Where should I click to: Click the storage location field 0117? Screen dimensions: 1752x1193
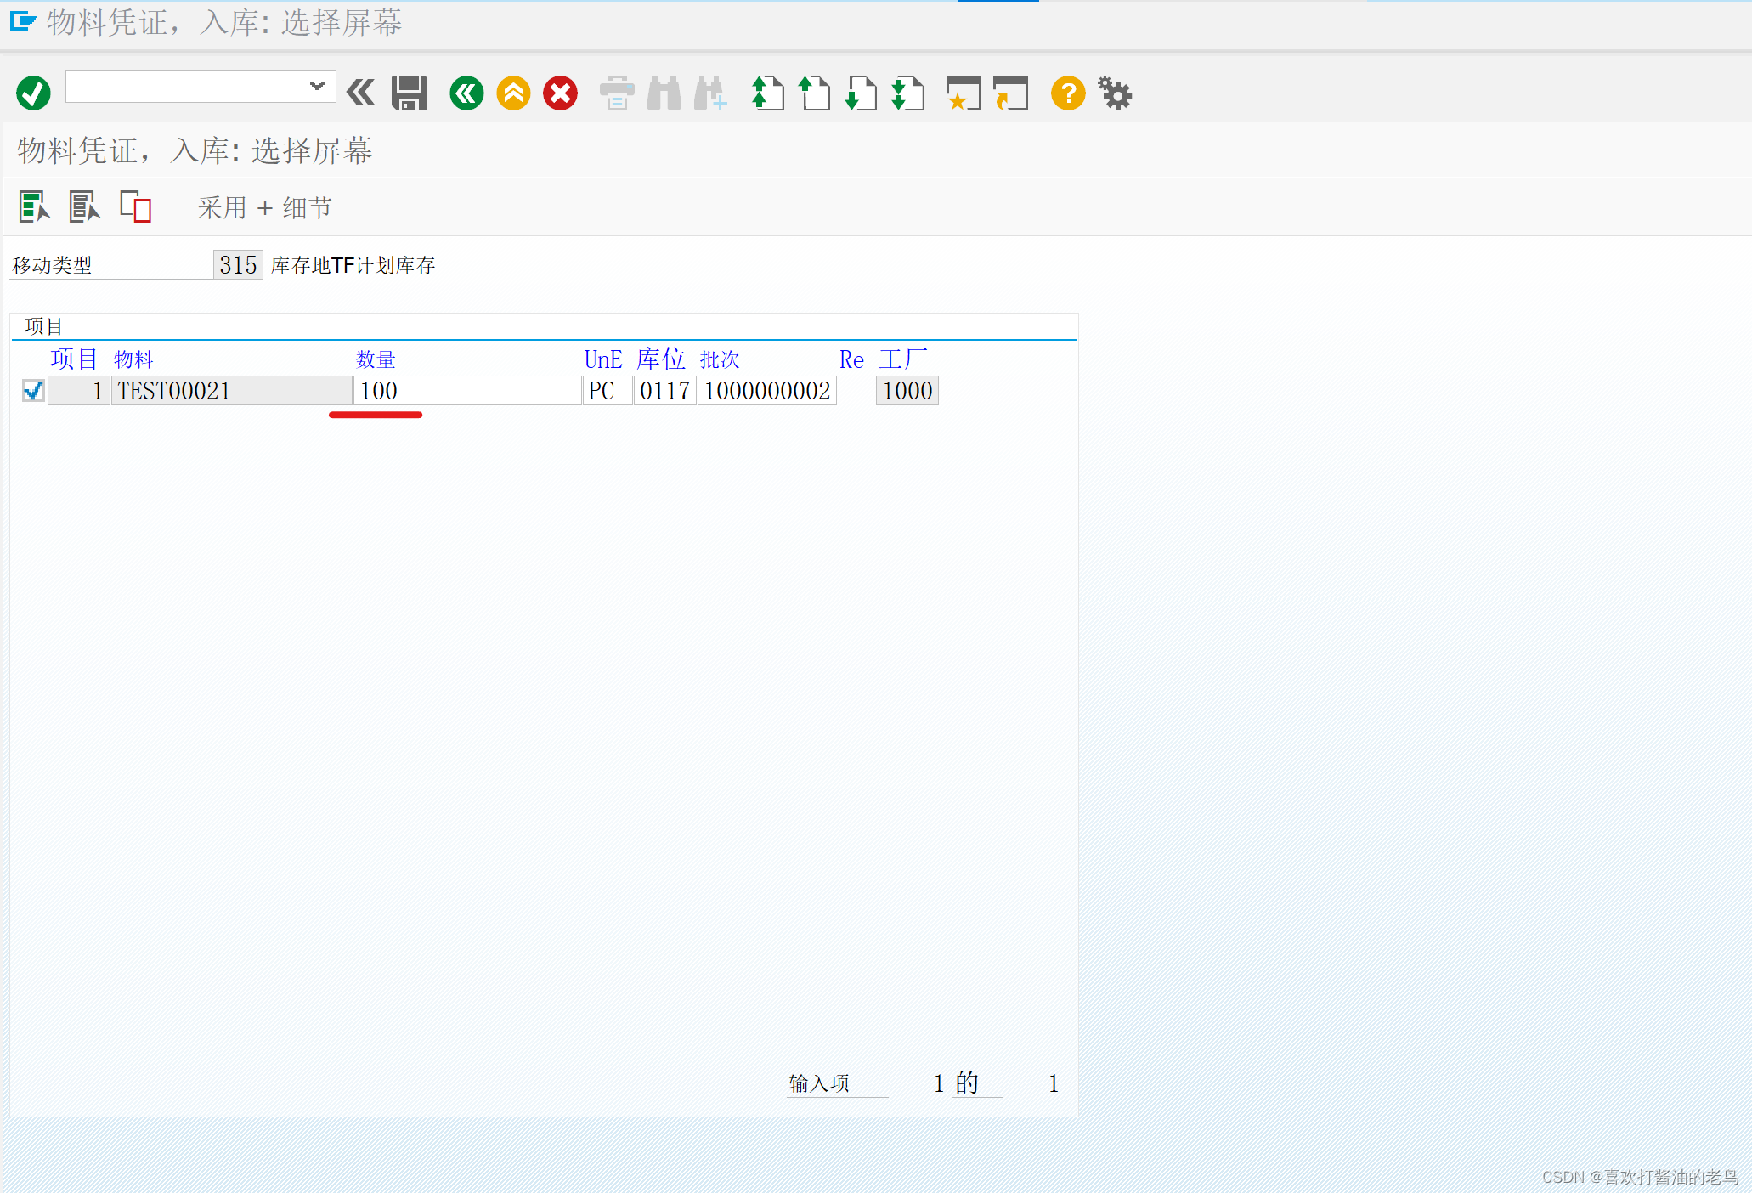(664, 391)
